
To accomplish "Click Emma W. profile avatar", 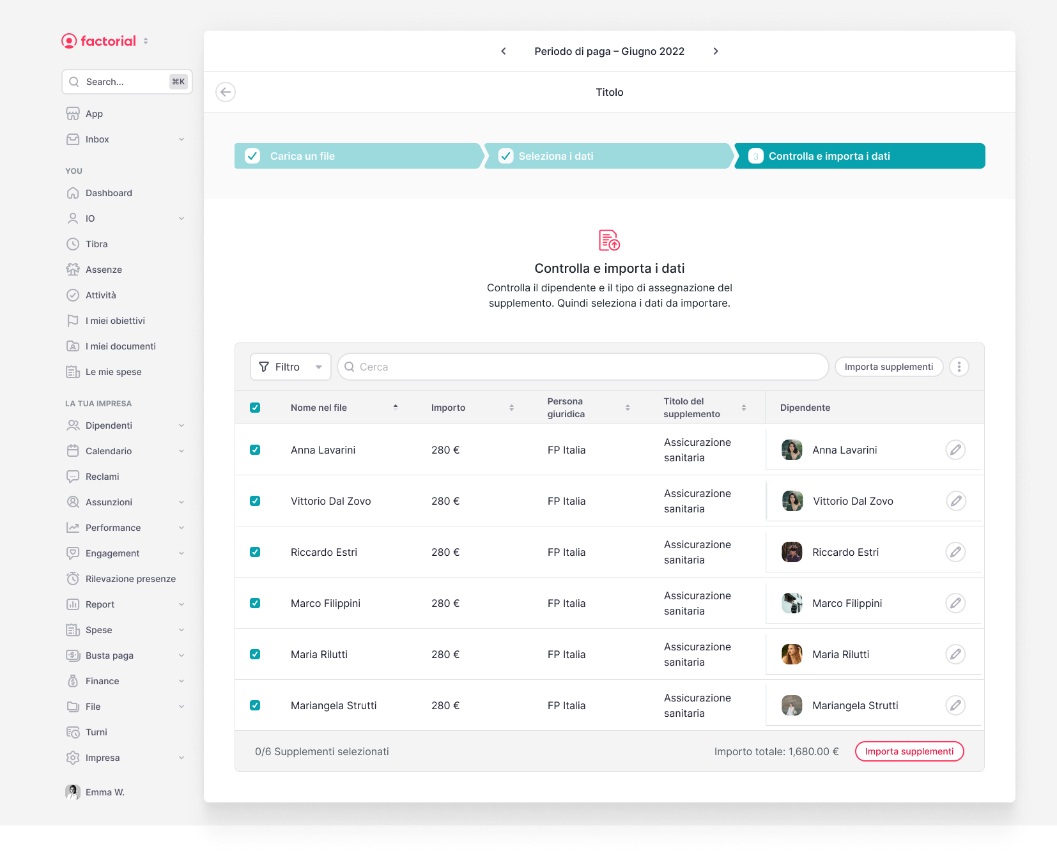I will 73,792.
